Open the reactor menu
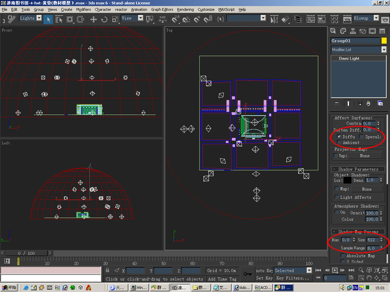 tap(121, 9)
